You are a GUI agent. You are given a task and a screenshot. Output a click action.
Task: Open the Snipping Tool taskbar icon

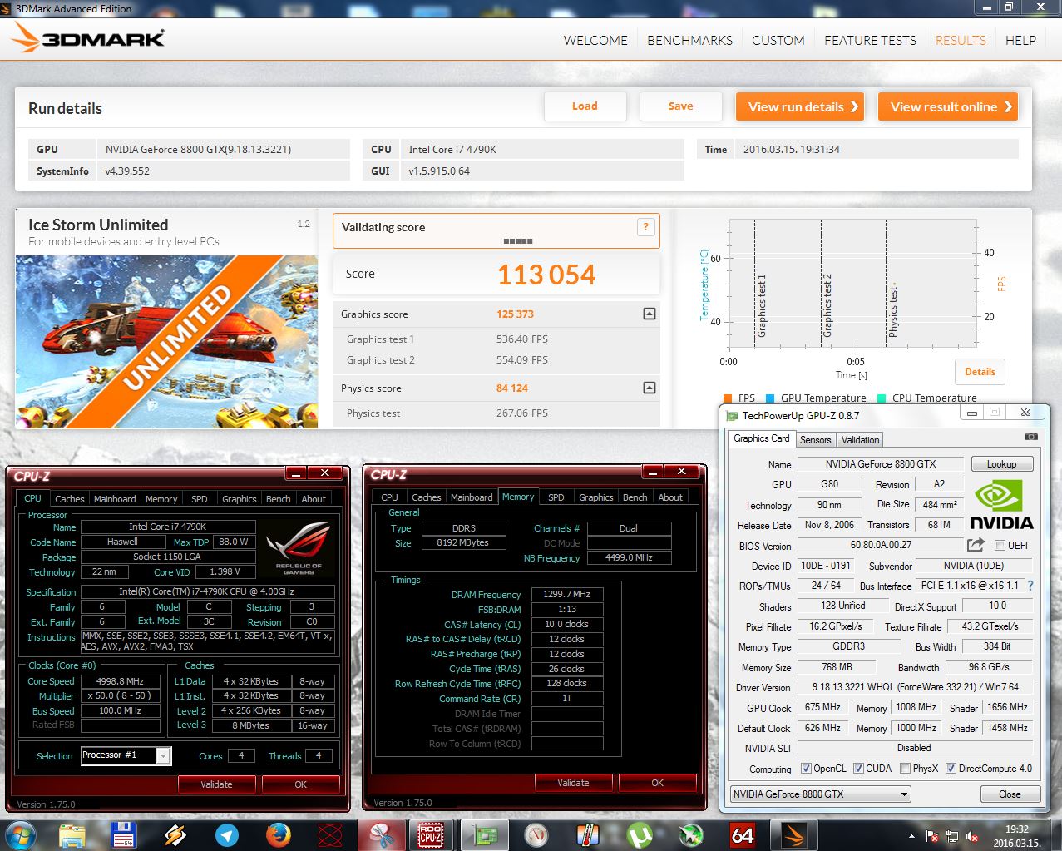coord(381,834)
